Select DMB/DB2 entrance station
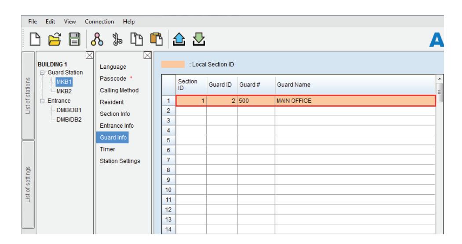The width and height of the screenshot is (462, 244). (x=69, y=119)
